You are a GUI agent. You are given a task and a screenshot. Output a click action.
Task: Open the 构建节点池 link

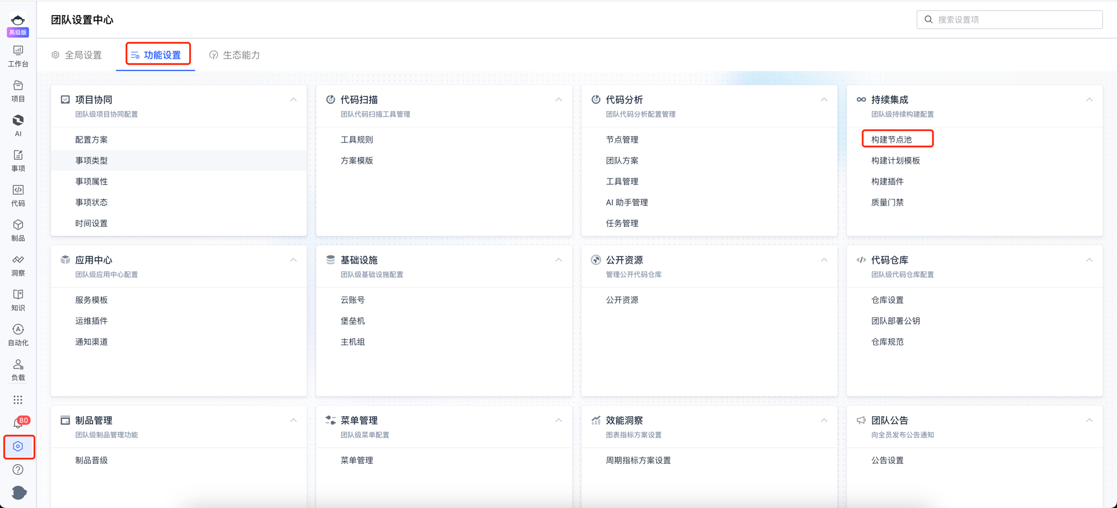(891, 139)
